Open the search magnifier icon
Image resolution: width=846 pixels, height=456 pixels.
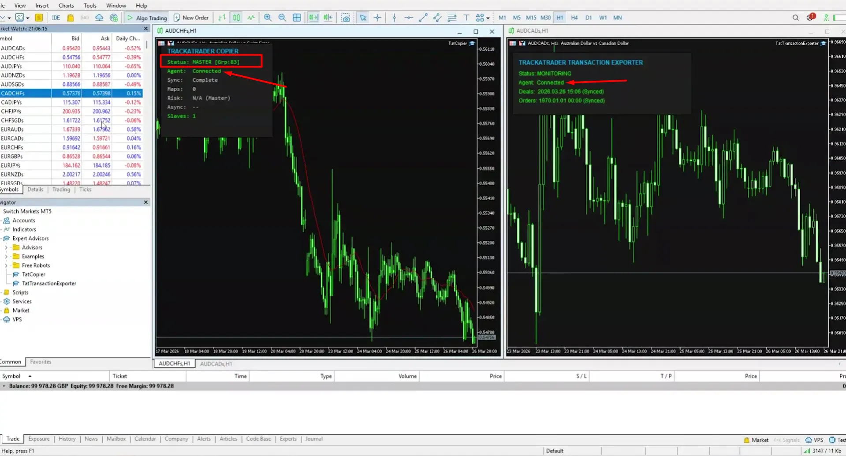795,18
